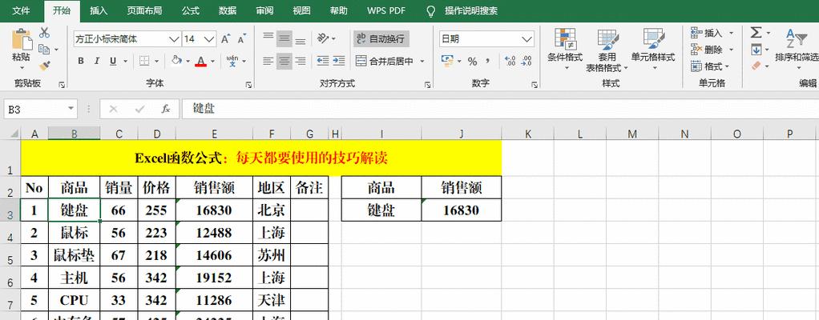This screenshot has width=819, height=320.
Task: Open the font size 14 dropdown
Action: [x=209, y=39]
